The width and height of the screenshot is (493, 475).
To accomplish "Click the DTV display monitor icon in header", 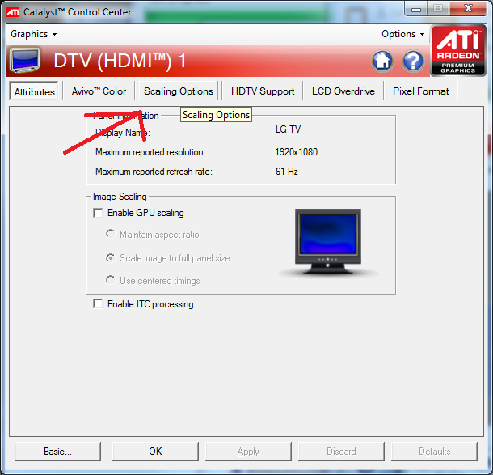I will pos(25,60).
